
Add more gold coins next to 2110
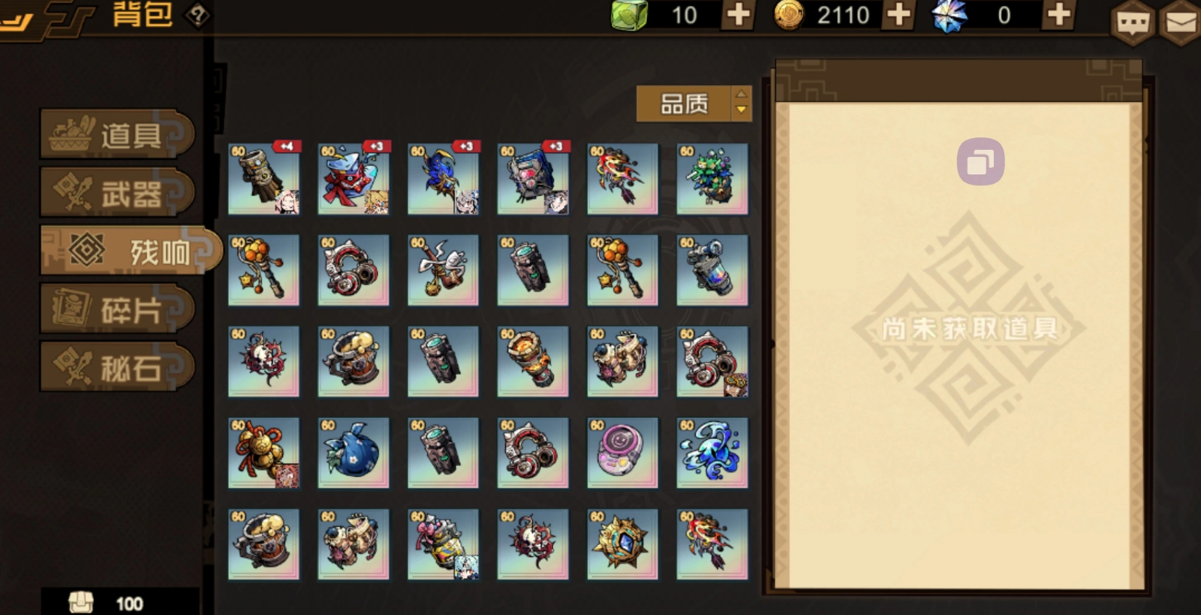(x=899, y=15)
